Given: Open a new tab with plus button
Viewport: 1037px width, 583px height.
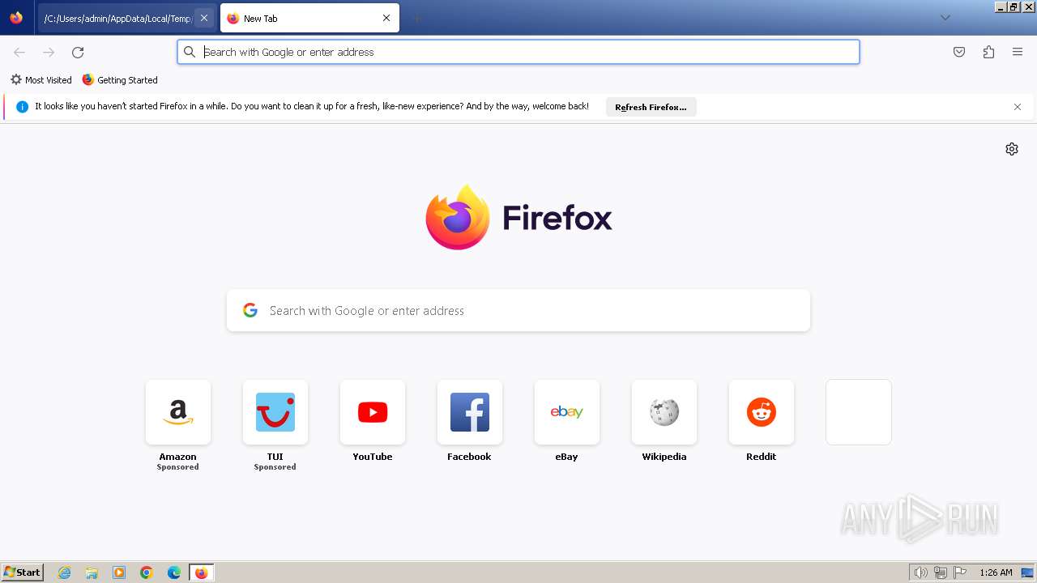Looking at the screenshot, I should pos(416,18).
